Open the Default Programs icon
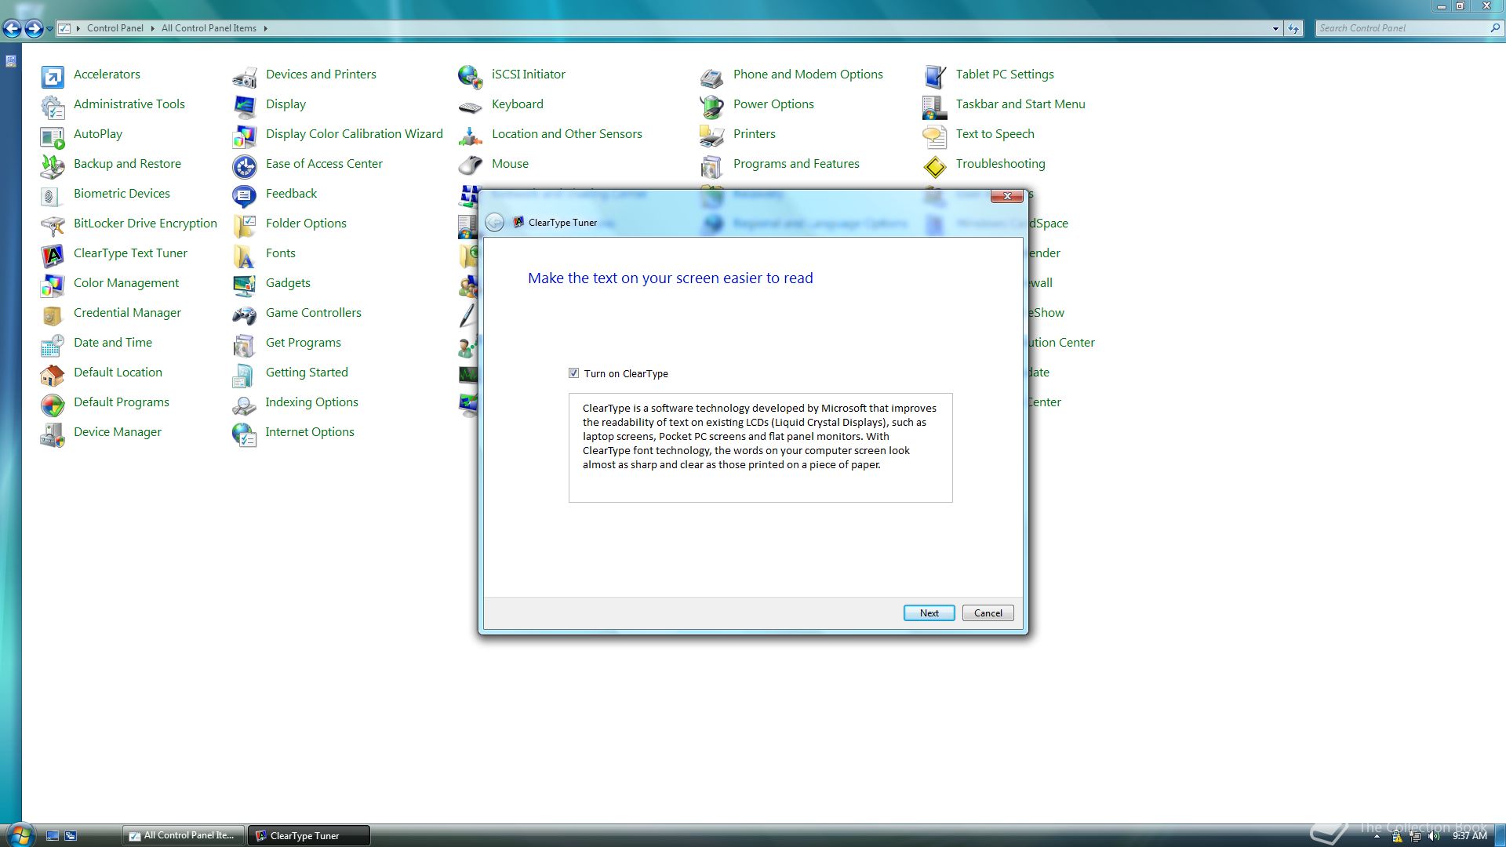 [53, 404]
